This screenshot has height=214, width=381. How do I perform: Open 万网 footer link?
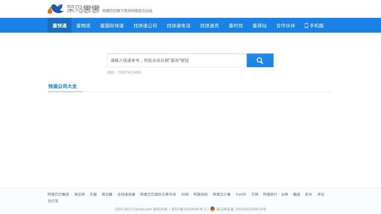[x=255, y=194]
